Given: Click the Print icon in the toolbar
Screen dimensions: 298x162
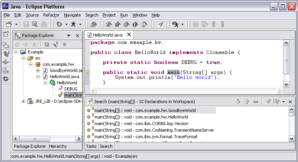Looking at the screenshot, I should pyautogui.click(x=44, y=24).
